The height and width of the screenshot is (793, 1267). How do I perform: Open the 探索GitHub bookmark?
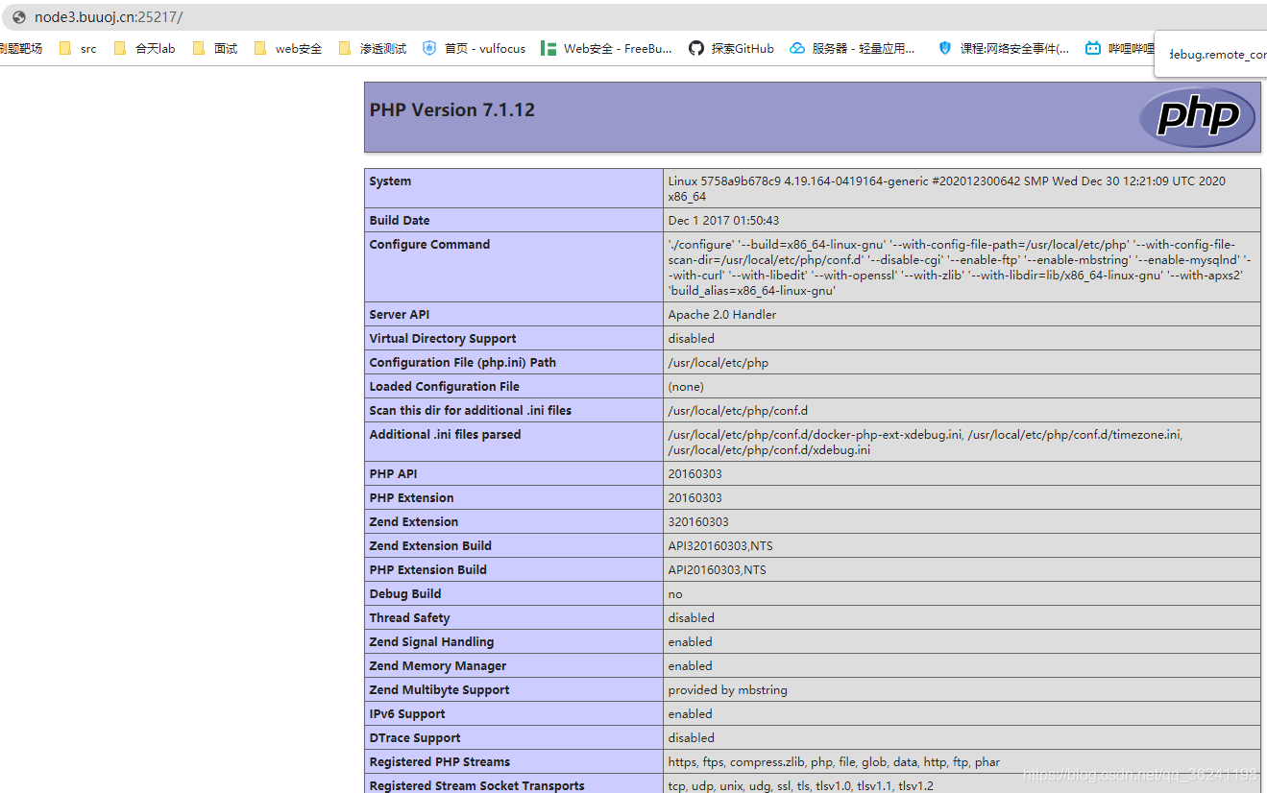(x=731, y=48)
